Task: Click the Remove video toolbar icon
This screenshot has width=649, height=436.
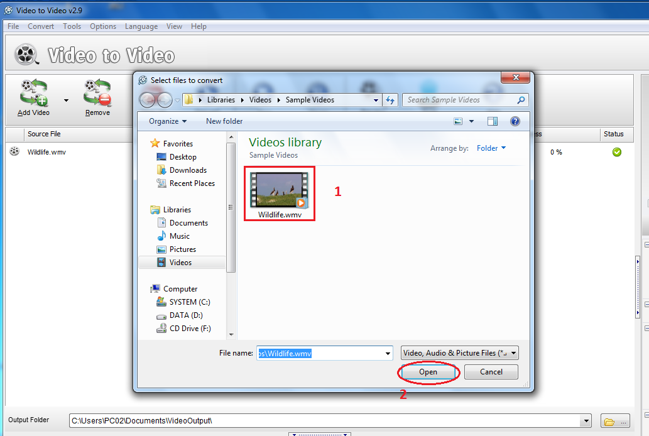Action: tap(97, 94)
